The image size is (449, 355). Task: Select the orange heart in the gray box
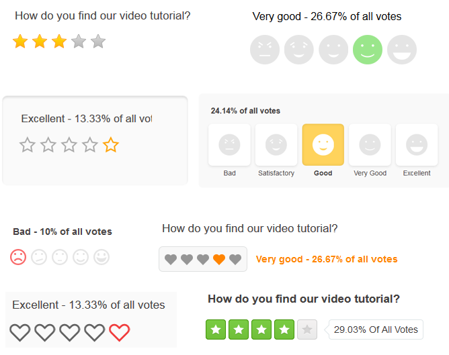coord(219,259)
